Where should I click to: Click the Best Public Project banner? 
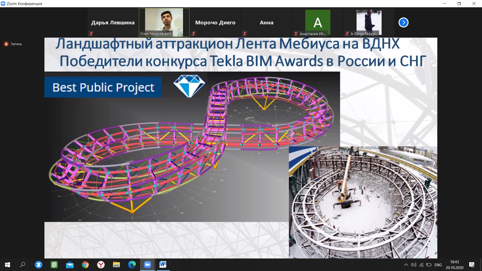click(103, 87)
